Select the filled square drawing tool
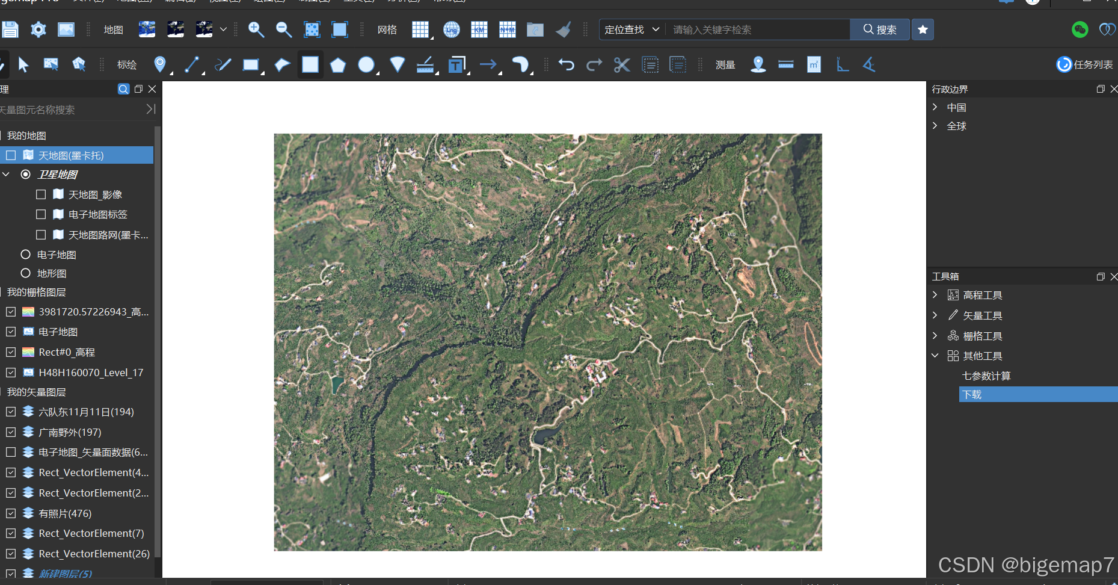Viewport: 1118px width, 585px height. [x=310, y=64]
